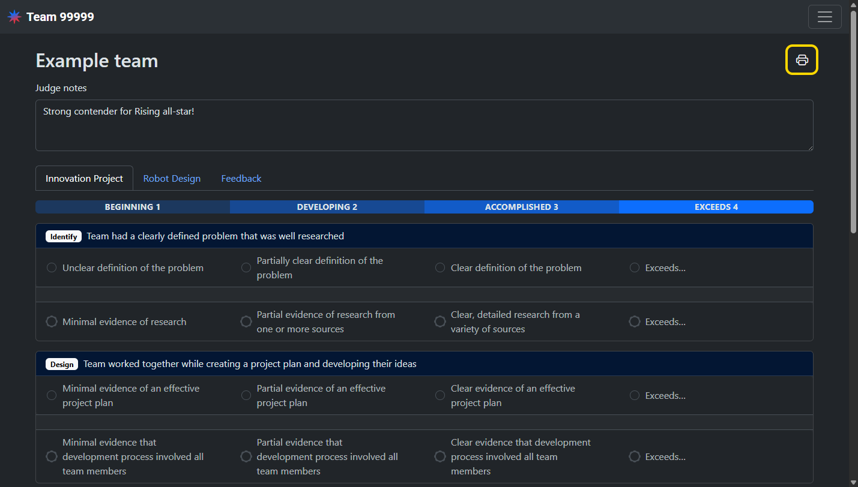Image resolution: width=858 pixels, height=487 pixels.
Task: Click the Beginning 1 rating header segment
Action: pyautogui.click(x=133, y=207)
